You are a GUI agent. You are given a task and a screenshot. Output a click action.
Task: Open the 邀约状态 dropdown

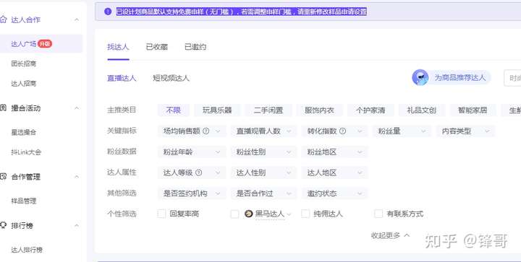coord(334,193)
